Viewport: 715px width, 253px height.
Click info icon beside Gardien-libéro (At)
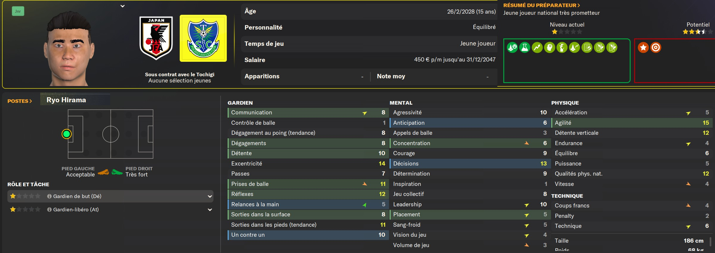coord(49,210)
